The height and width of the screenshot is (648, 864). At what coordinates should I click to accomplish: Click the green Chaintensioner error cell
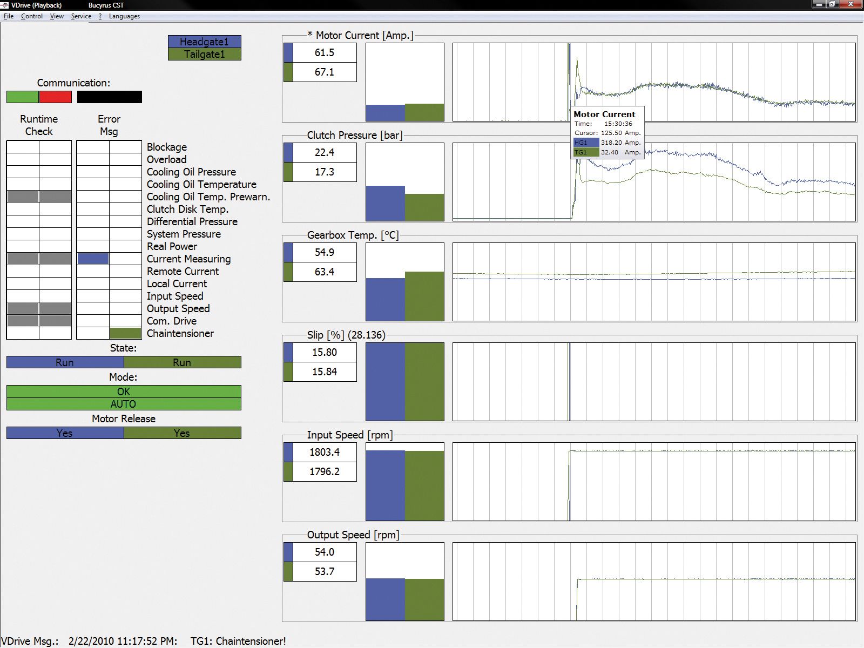(125, 333)
